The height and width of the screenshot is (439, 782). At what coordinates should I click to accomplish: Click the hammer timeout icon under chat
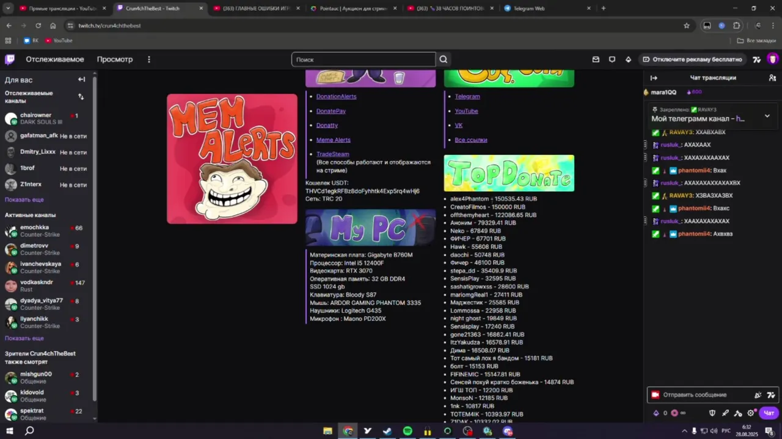coord(738,413)
